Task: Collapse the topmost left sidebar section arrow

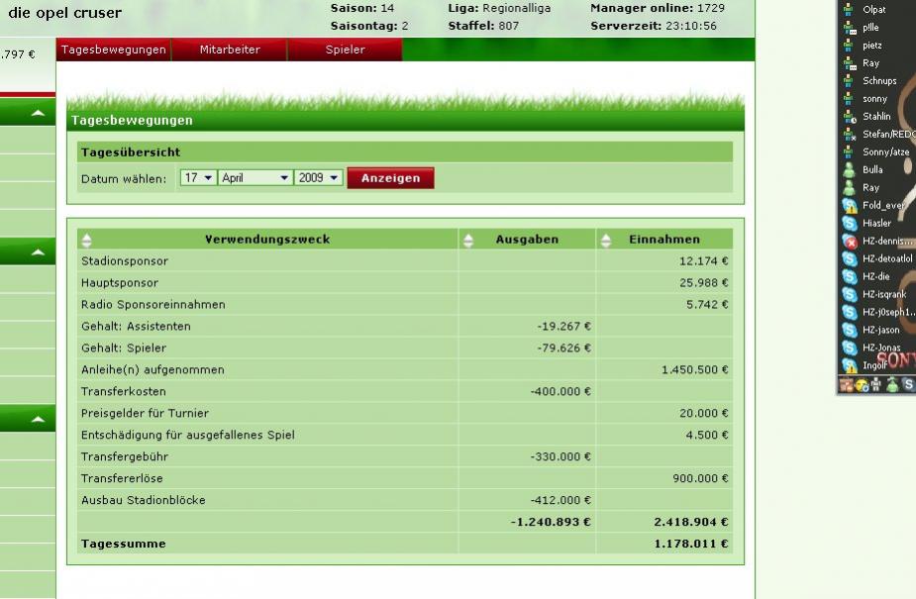Action: (38, 114)
